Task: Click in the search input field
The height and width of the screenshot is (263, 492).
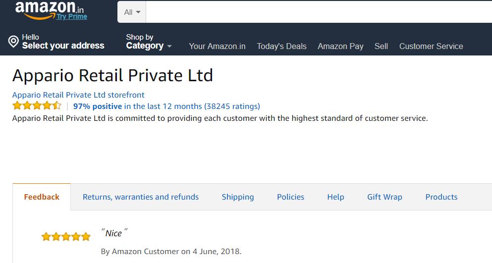Action: pos(319,12)
